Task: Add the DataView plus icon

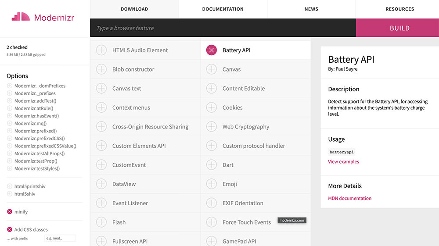Action: point(101,184)
